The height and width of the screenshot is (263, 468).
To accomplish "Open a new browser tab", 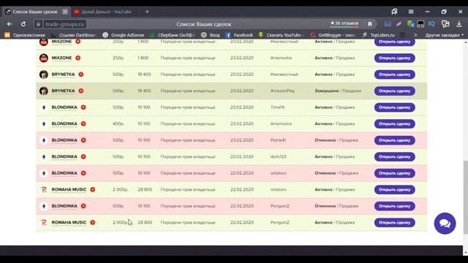I will (x=147, y=12).
